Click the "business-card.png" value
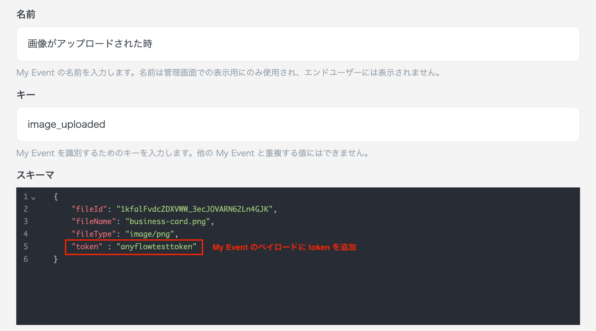 click(x=167, y=222)
